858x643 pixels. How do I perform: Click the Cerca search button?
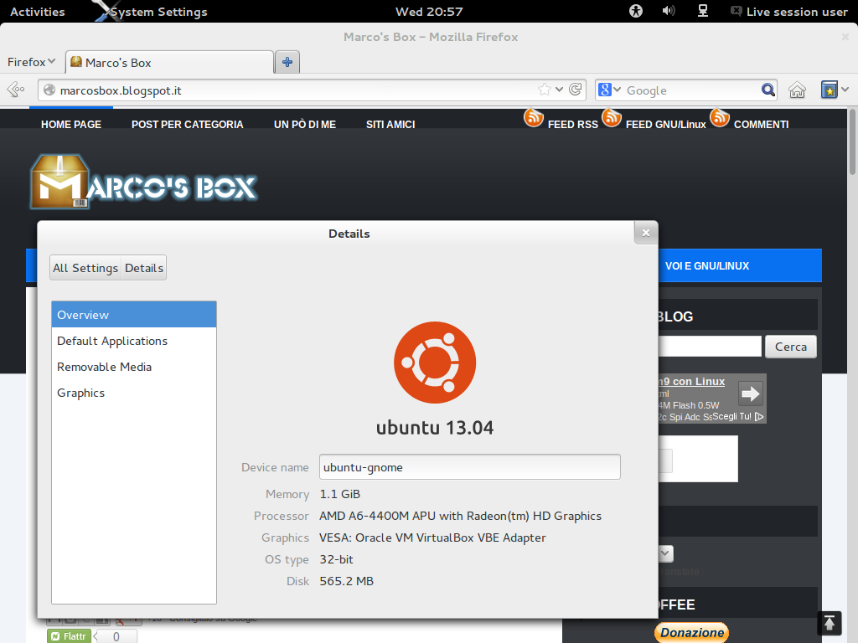click(x=791, y=347)
